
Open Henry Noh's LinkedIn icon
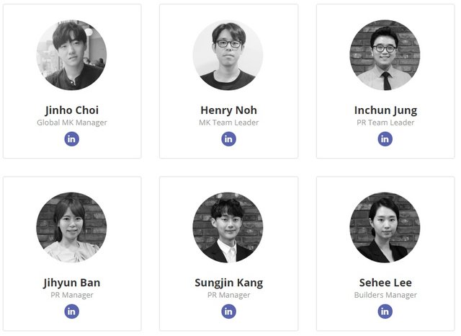click(x=228, y=139)
